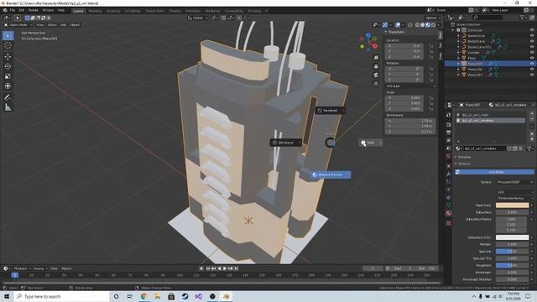Collapse the Transform panel in sidebar
This screenshot has height=302, width=537.
(x=395, y=32)
